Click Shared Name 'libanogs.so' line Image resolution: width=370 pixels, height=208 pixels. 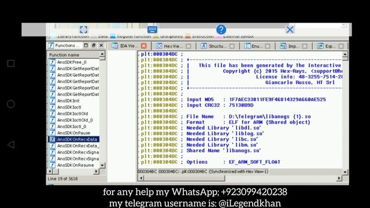tap(224, 150)
